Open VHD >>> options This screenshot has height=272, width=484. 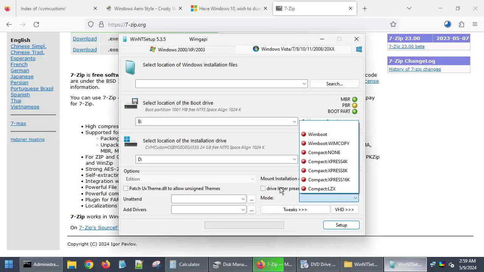(344, 210)
